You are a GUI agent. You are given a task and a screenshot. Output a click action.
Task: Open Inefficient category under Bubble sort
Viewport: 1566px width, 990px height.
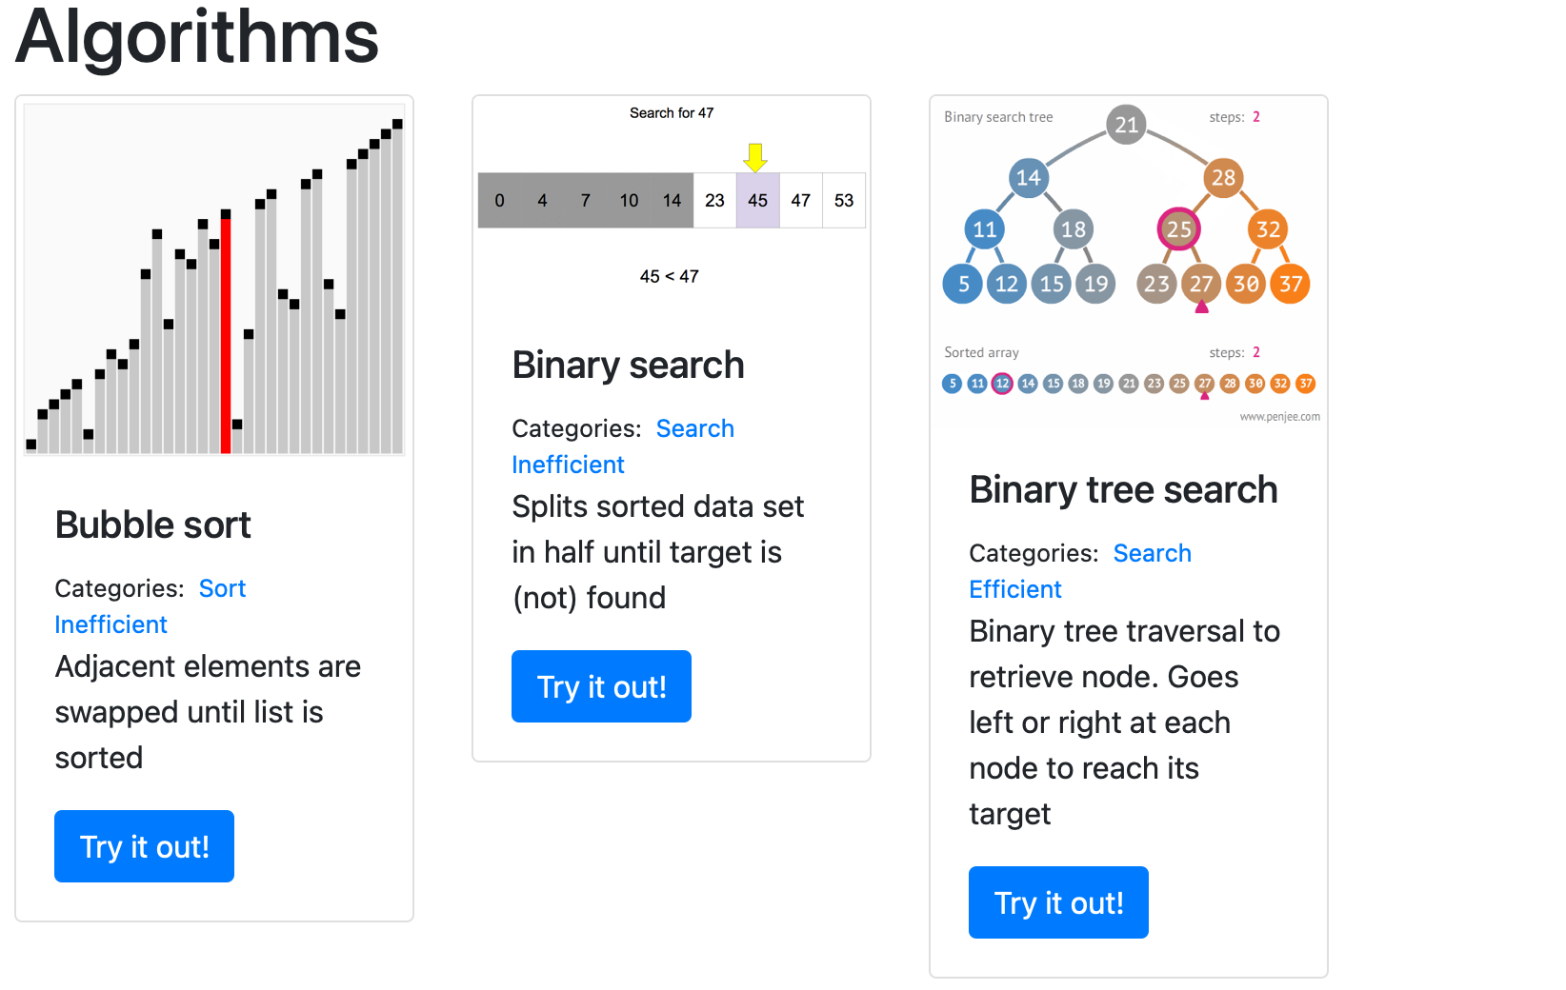(110, 624)
